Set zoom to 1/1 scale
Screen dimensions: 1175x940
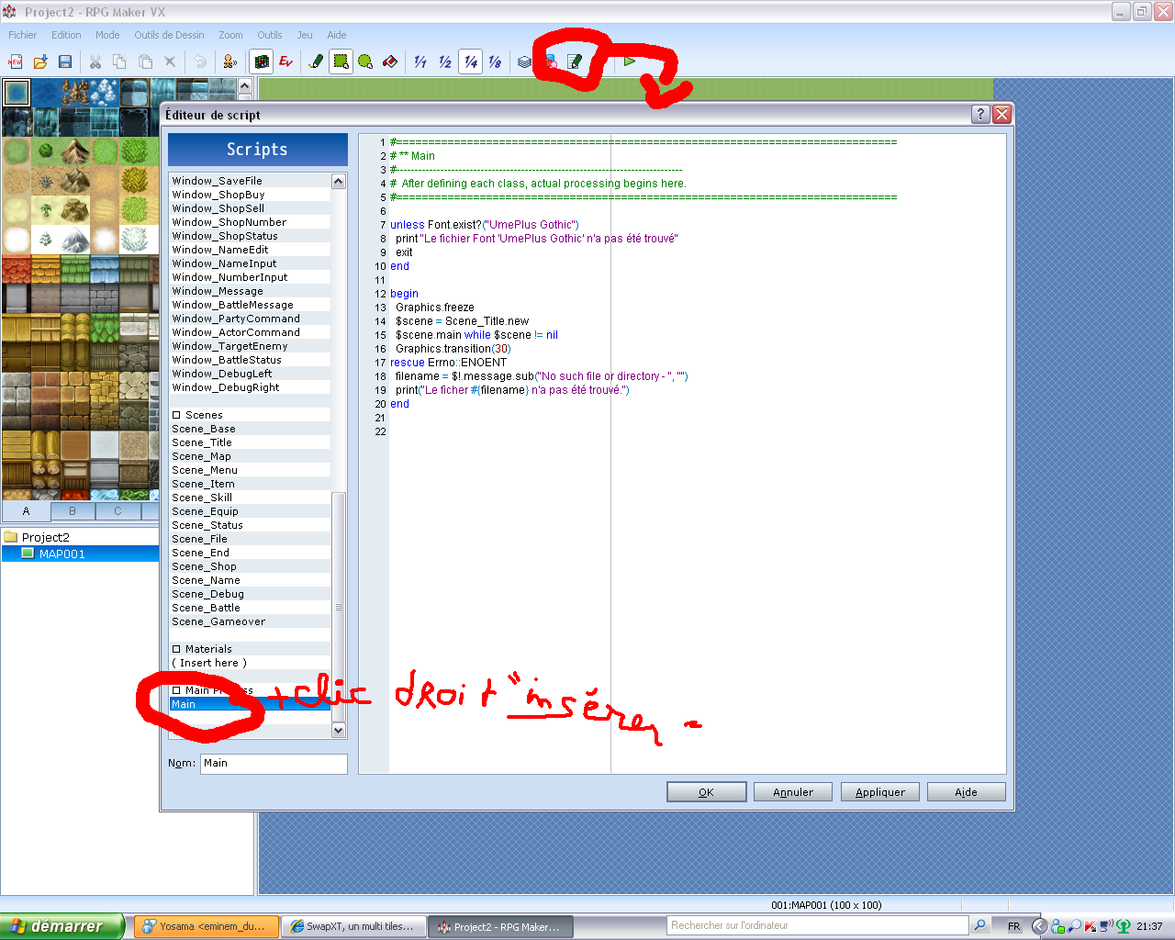pyautogui.click(x=420, y=62)
